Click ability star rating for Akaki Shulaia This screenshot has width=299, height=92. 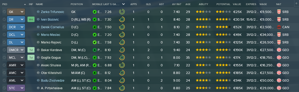coord(203,65)
